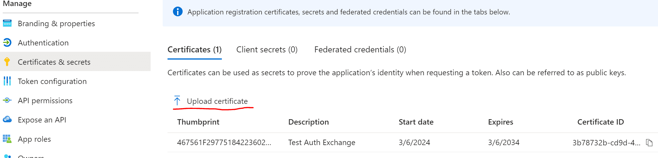Open Authentication in the Manage menu
658x158 pixels.
click(x=43, y=43)
